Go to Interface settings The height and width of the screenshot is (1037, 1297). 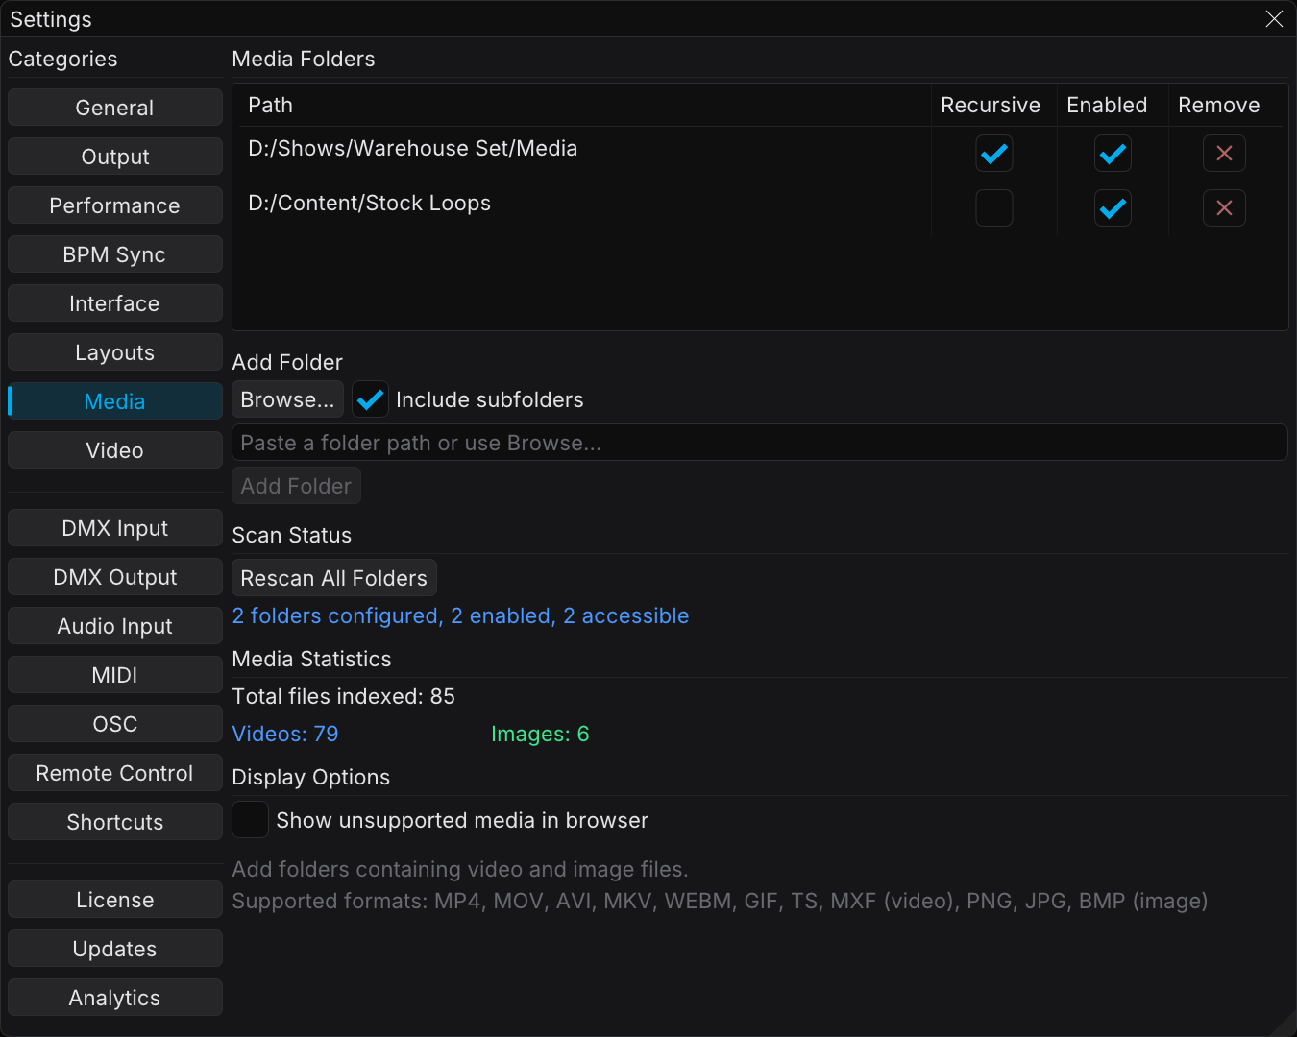pos(115,303)
